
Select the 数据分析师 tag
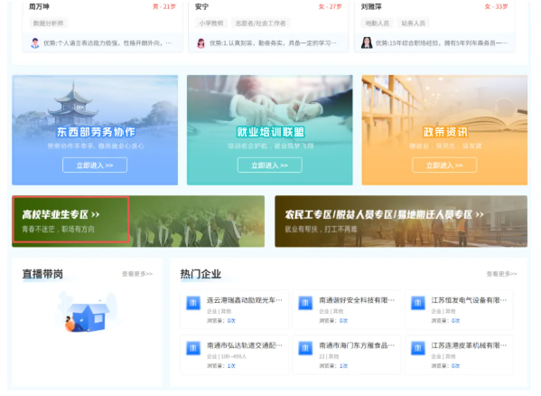coord(48,24)
